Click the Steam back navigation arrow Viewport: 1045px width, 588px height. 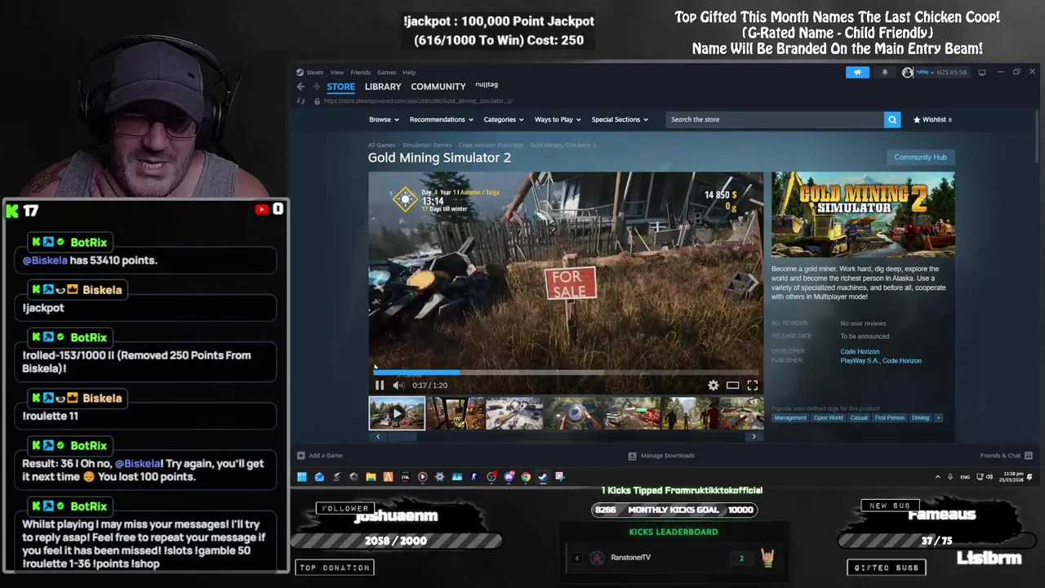(x=300, y=87)
